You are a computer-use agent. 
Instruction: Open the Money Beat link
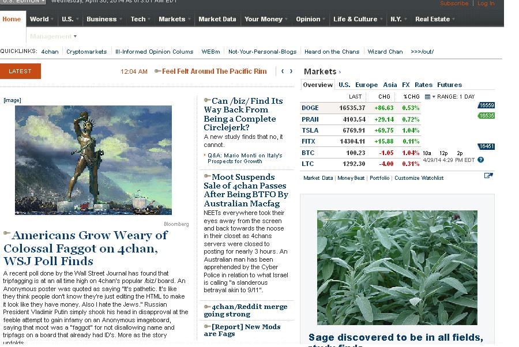351,178
